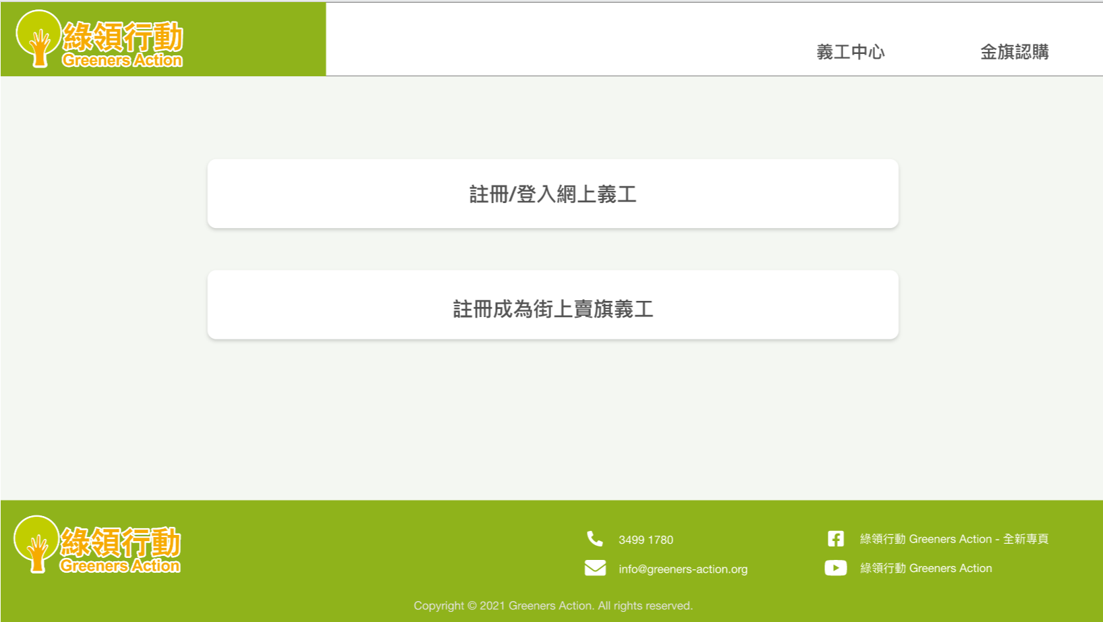Click the footer Greeners Action logo

point(97,545)
